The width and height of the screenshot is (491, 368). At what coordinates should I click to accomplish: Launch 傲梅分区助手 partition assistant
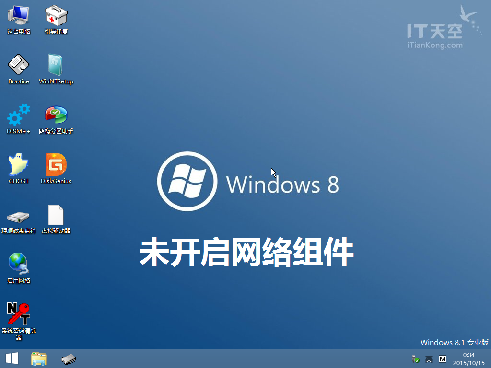[x=56, y=115]
